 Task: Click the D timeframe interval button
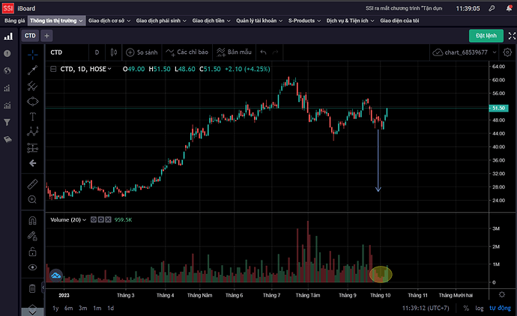97,52
